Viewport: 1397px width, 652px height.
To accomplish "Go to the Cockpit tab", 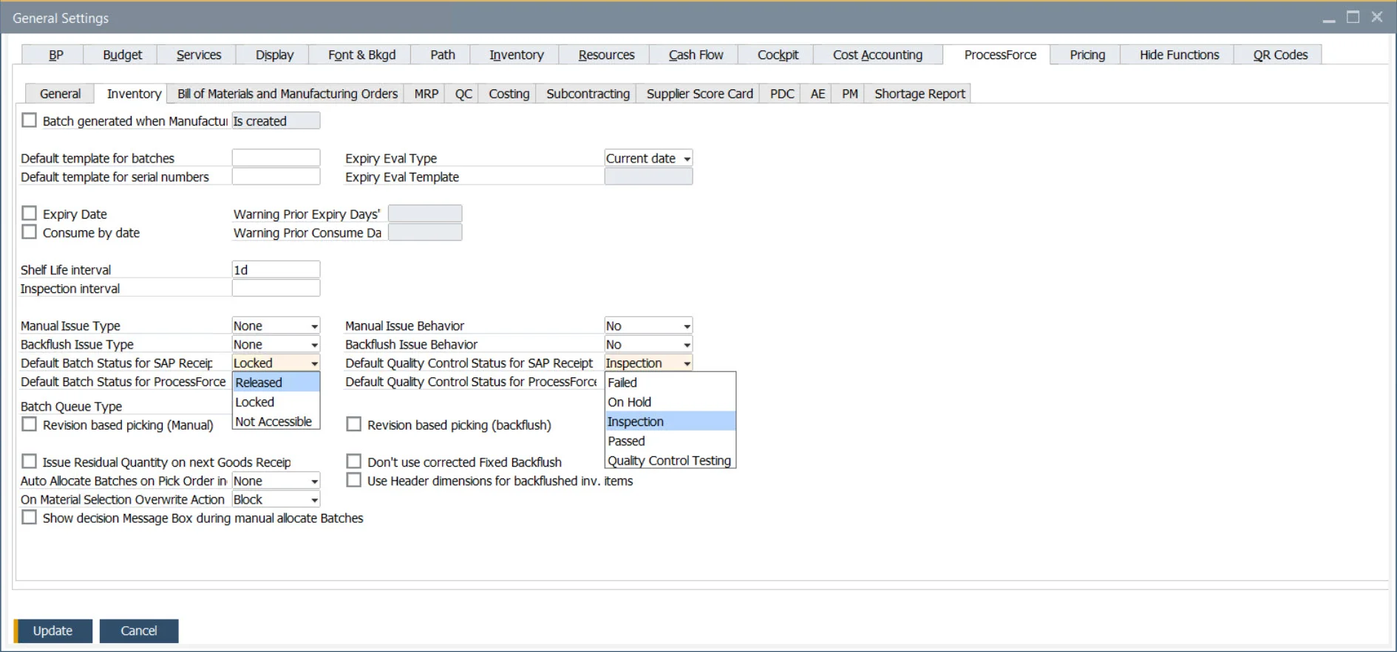I will [778, 55].
